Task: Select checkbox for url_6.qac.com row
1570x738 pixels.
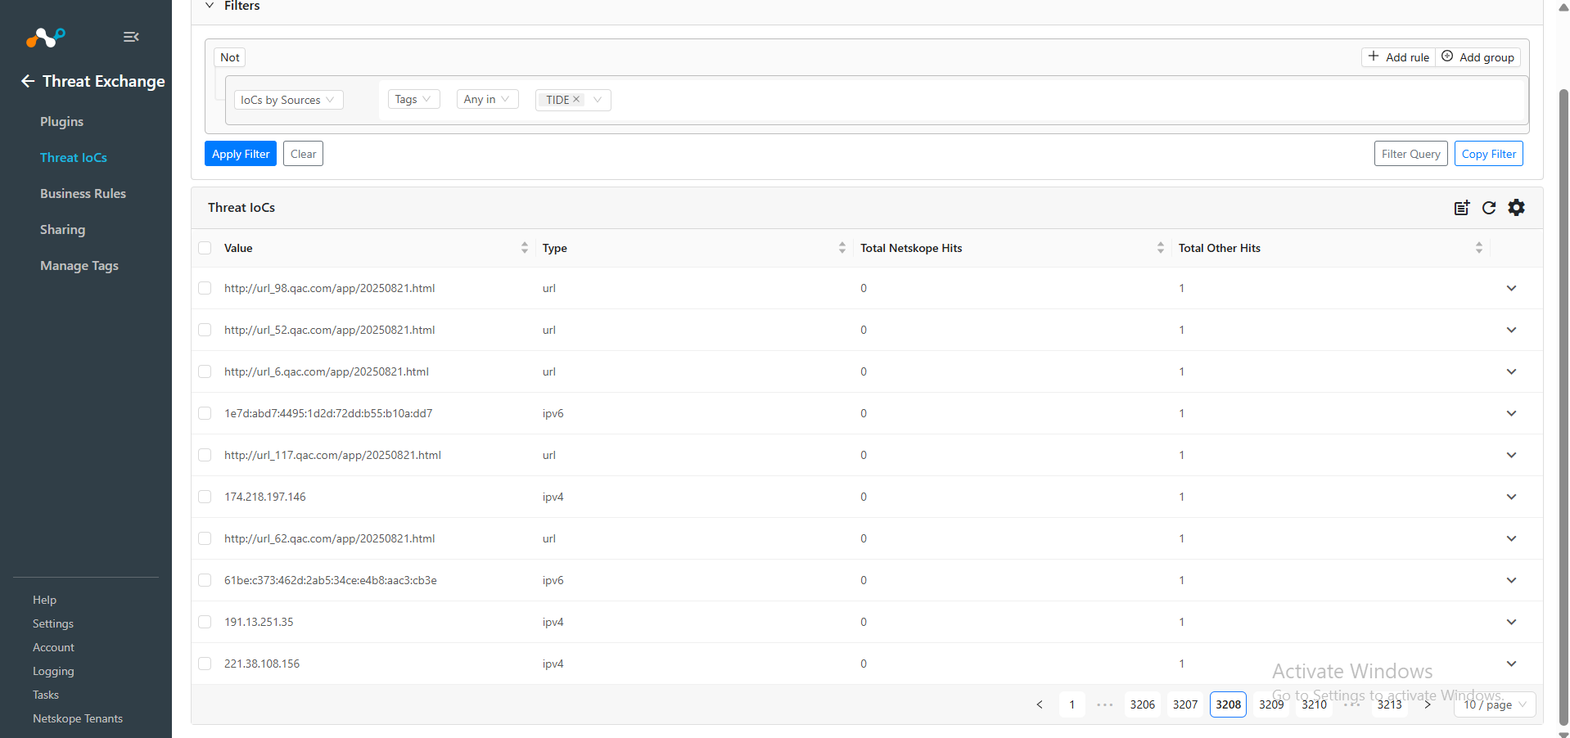Action: click(205, 371)
